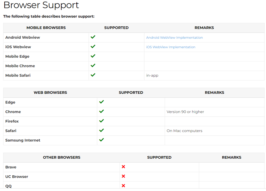Click 'The following table describes browser support' text

(49, 17)
